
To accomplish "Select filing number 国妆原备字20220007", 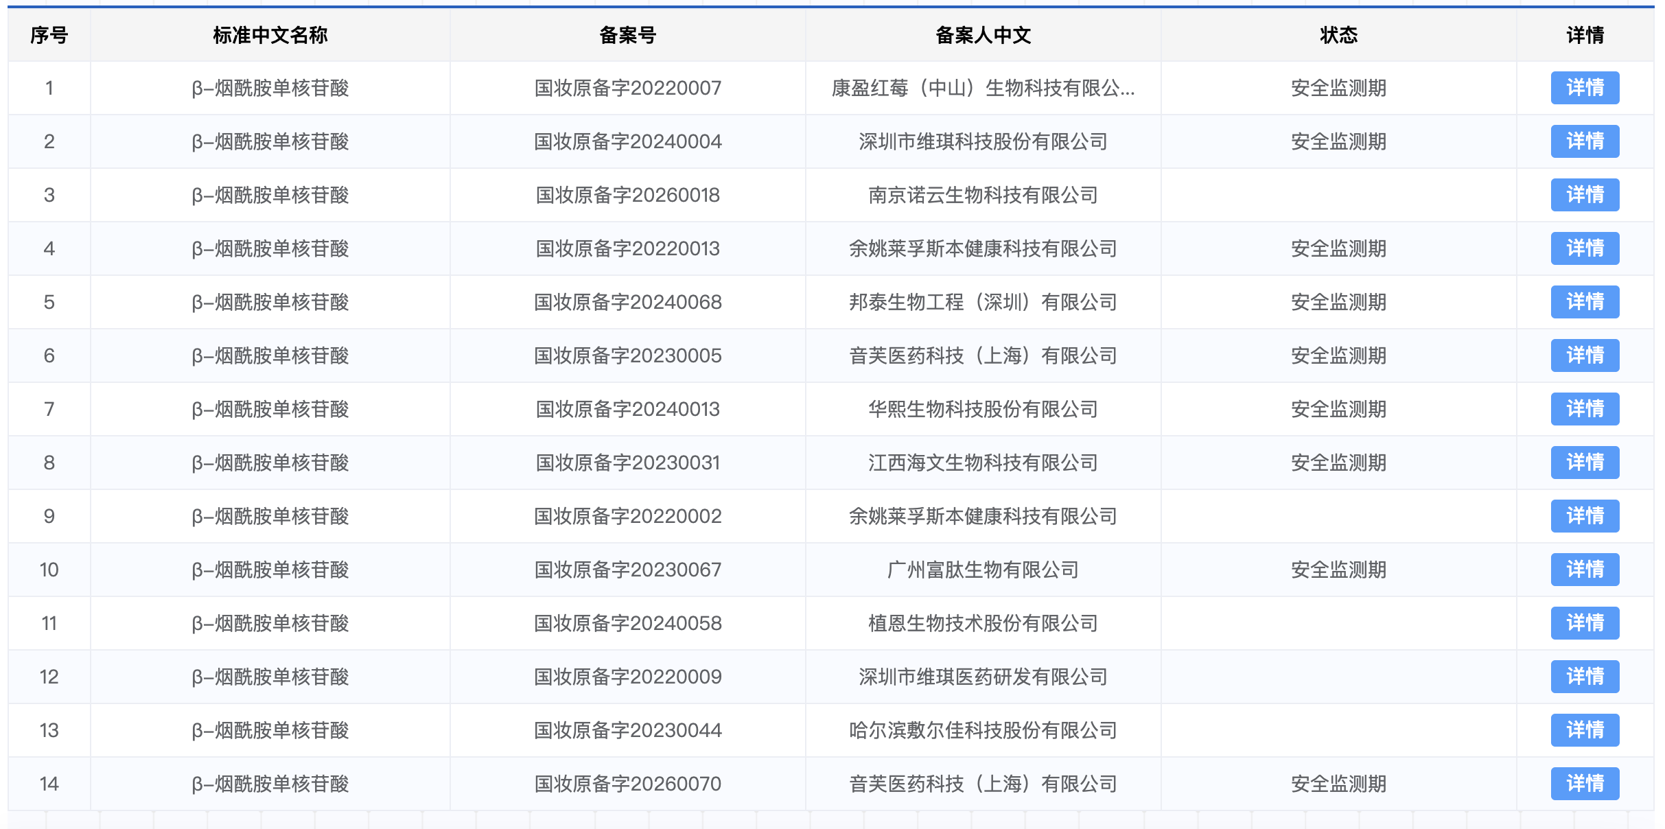I will click(628, 88).
